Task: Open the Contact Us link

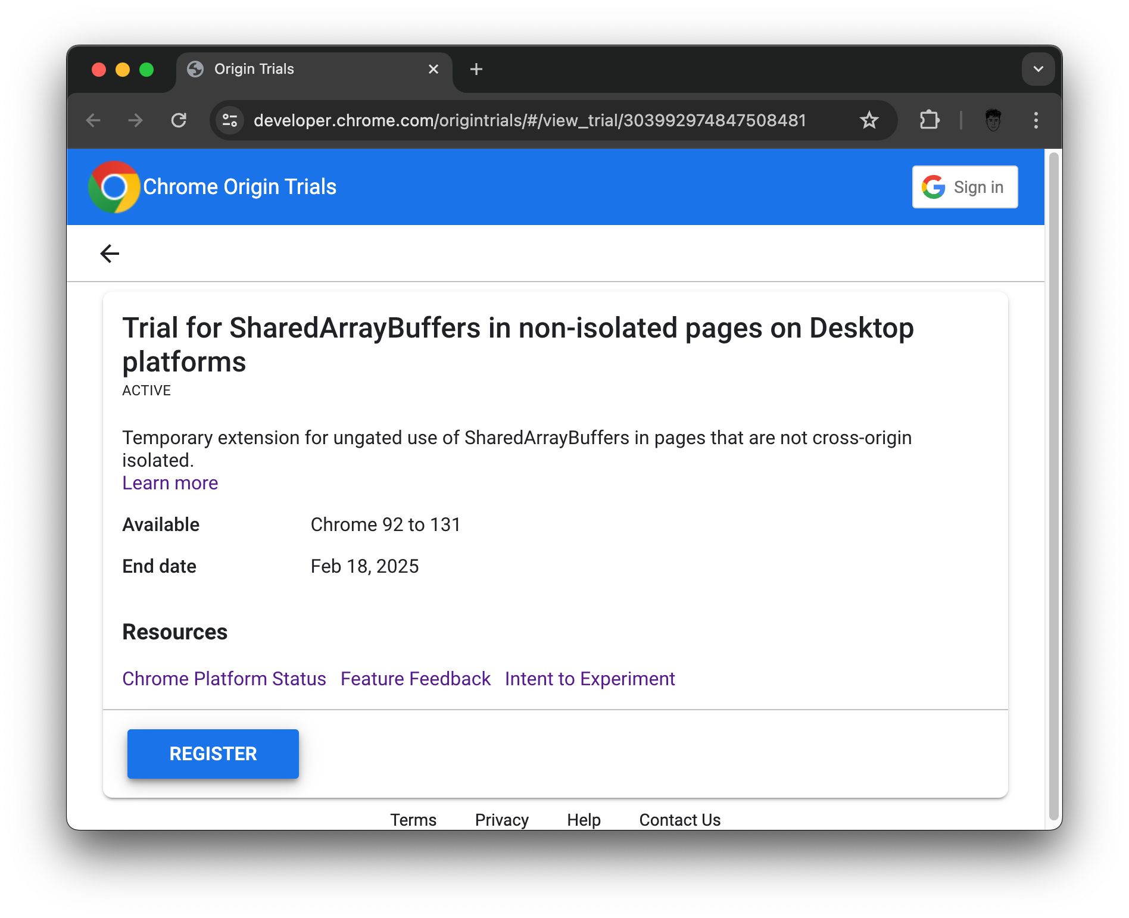Action: [679, 820]
